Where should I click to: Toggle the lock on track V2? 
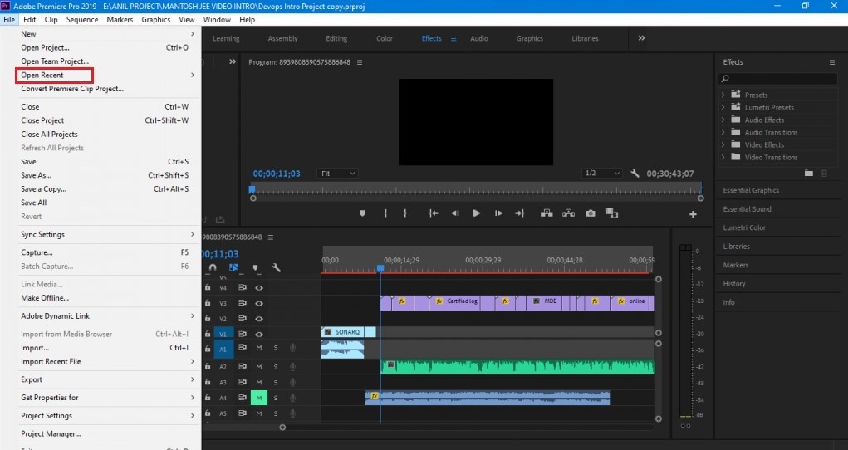[x=208, y=319]
